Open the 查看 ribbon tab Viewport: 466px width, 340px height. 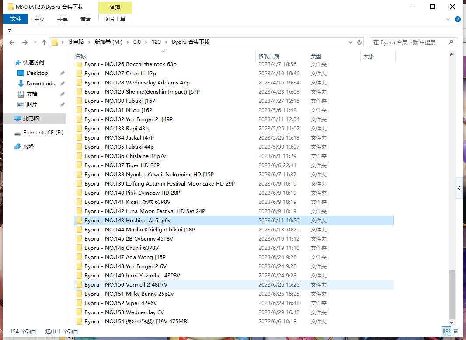tap(86, 19)
